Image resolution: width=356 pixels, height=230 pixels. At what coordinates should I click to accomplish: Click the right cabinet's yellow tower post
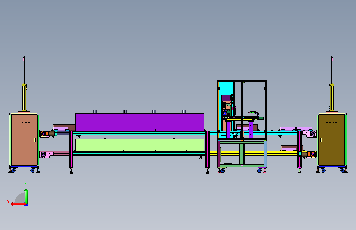point(332,97)
